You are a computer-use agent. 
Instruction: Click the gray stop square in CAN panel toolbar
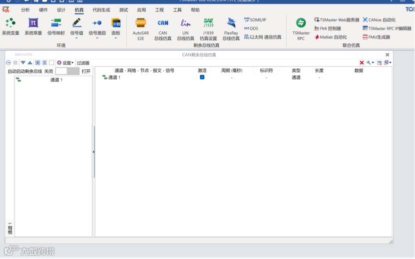point(15,63)
